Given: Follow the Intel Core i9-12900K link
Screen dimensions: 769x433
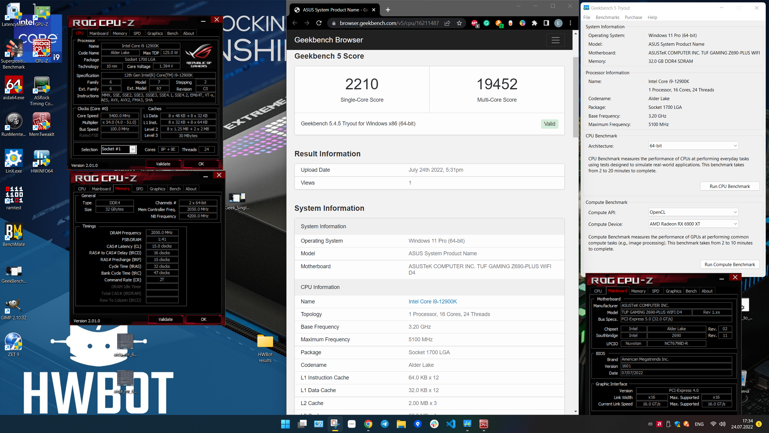Looking at the screenshot, I should 433,302.
